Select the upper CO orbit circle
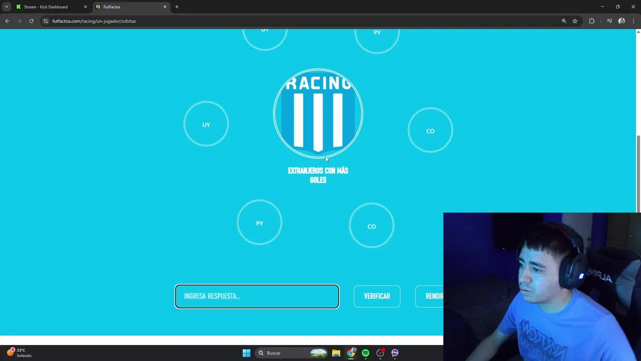Viewport: 641px width, 361px height. point(430,130)
